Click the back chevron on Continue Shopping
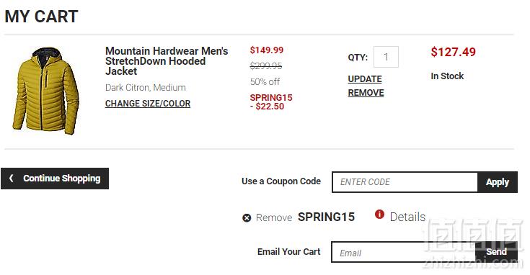This screenshot has height=275, width=530. tap(12, 178)
